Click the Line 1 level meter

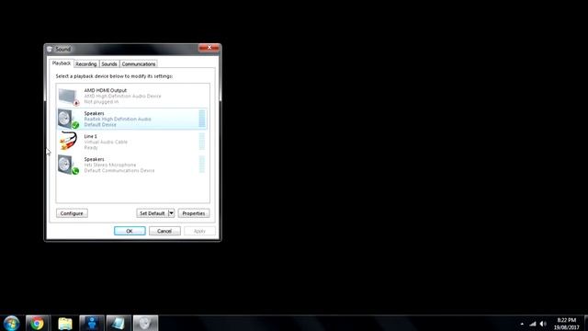click(x=202, y=142)
